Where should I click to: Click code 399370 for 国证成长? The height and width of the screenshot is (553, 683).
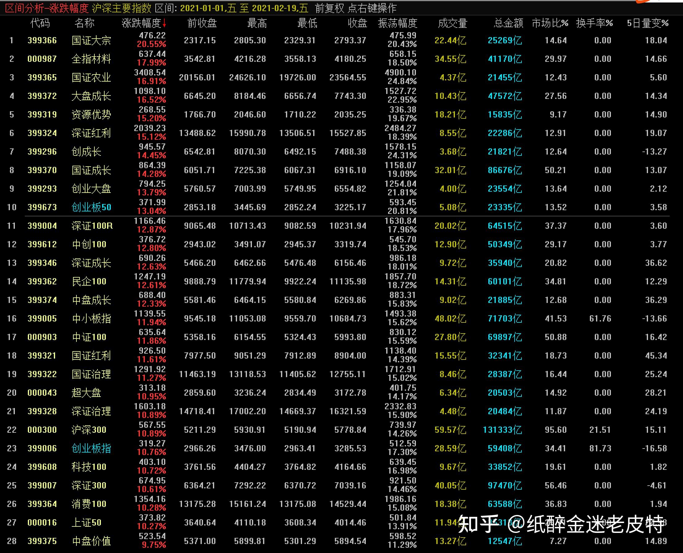[x=42, y=170]
